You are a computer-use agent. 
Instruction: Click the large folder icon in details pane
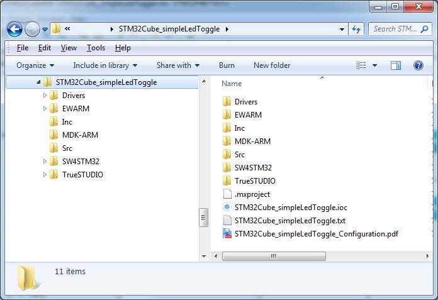(x=28, y=278)
